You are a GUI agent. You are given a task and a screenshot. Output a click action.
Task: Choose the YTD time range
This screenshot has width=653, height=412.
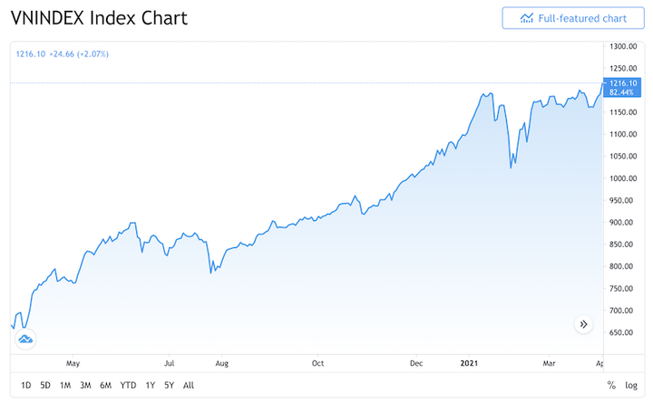pos(128,386)
